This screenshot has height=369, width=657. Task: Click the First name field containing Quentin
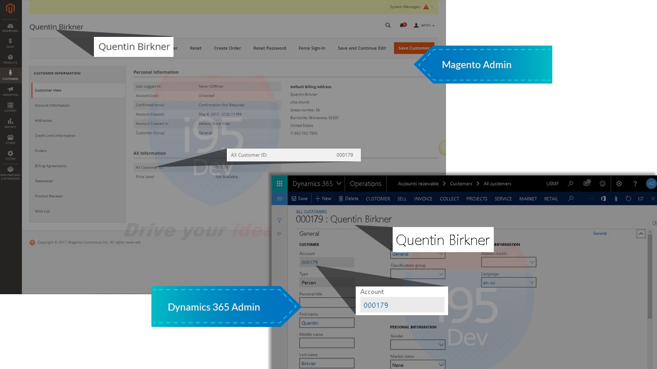coord(327,323)
